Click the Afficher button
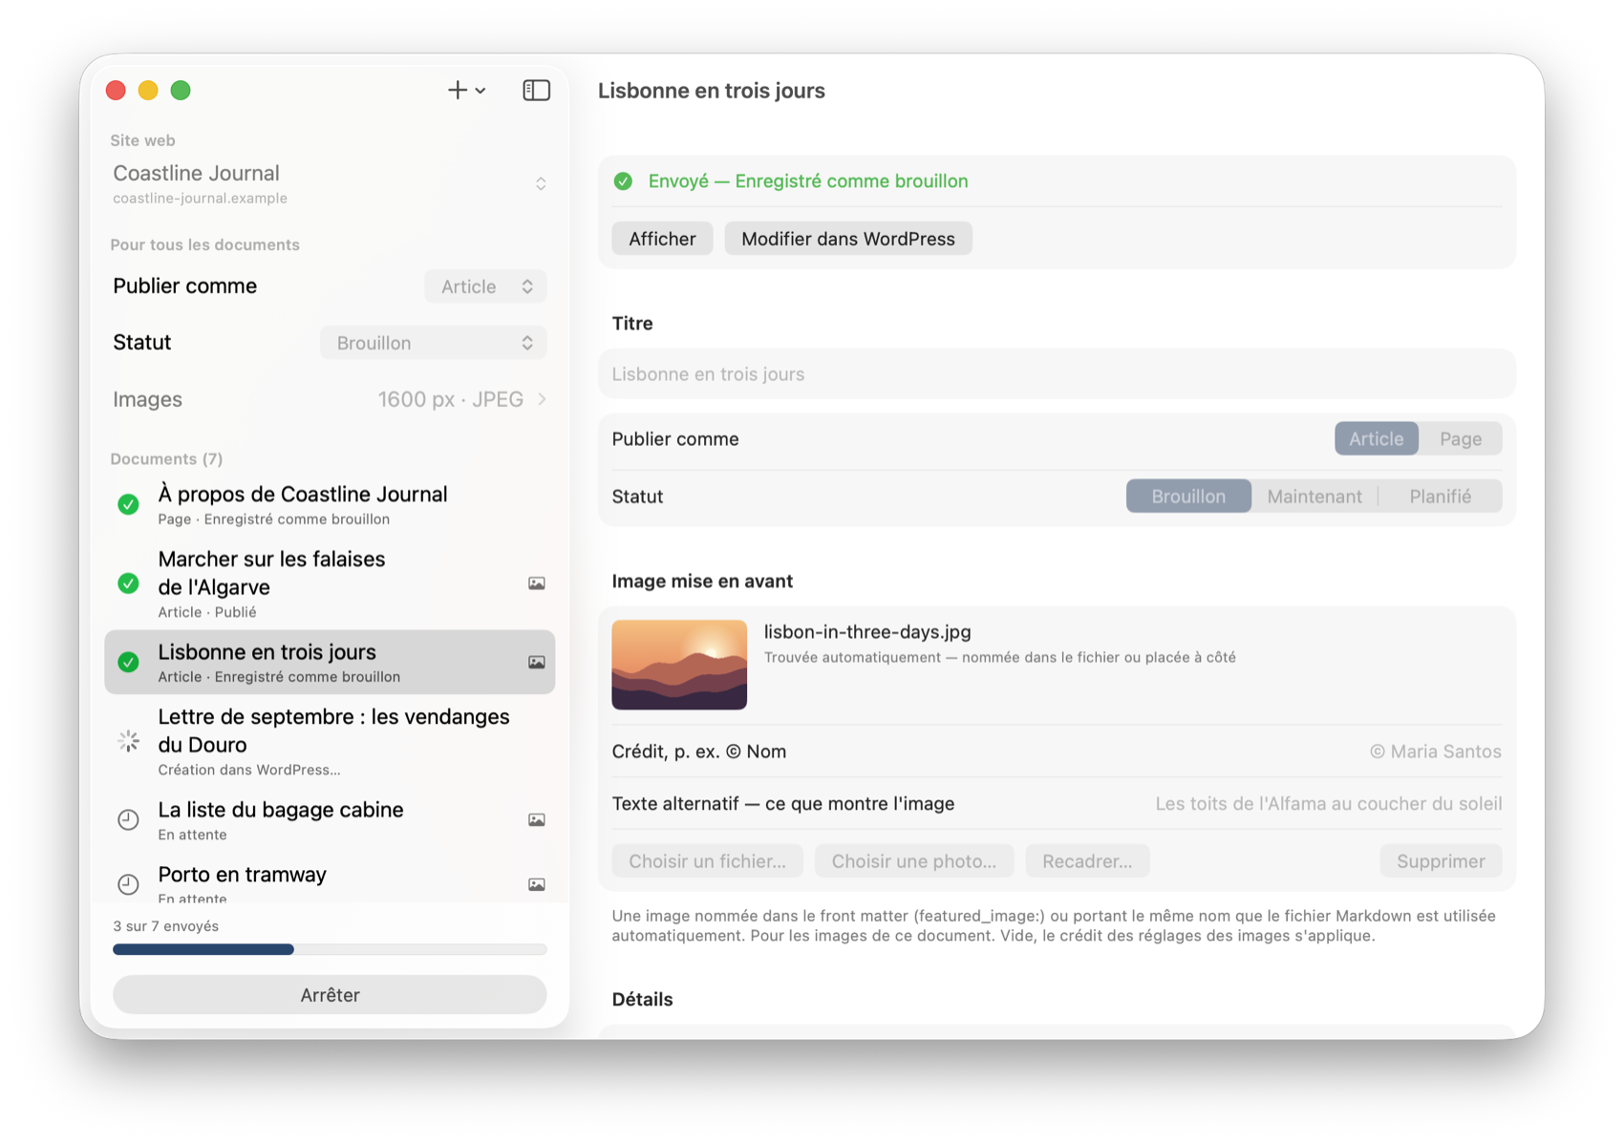This screenshot has width=1624, height=1144. (x=662, y=239)
